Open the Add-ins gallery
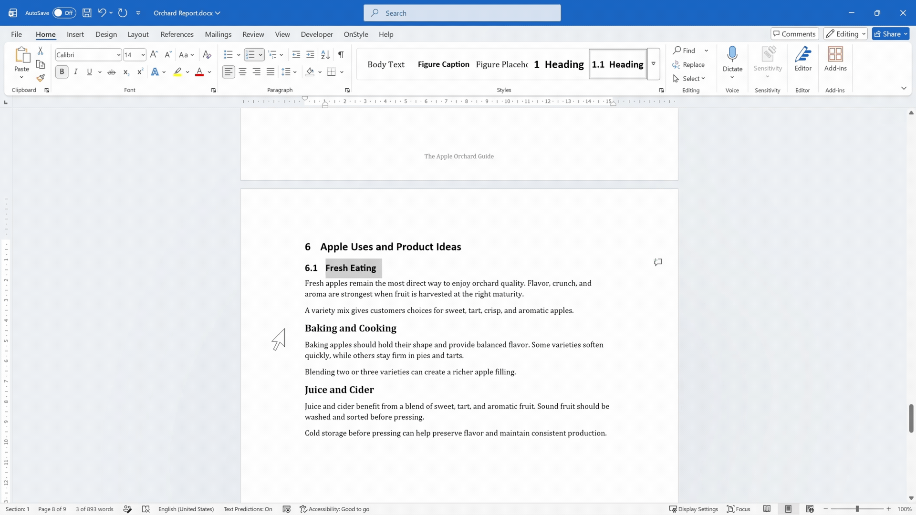The image size is (916, 515). [835, 59]
